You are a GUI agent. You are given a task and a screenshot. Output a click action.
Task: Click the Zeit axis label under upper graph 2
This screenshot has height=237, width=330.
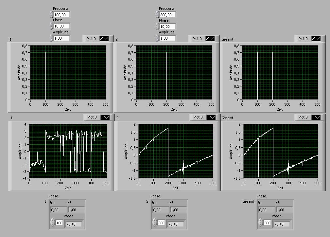[174, 109]
